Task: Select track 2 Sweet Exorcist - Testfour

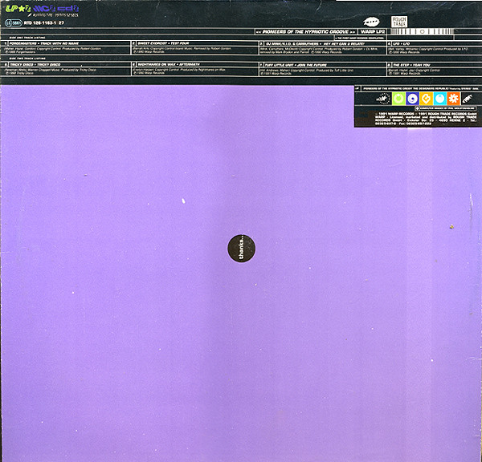Action: (x=162, y=45)
